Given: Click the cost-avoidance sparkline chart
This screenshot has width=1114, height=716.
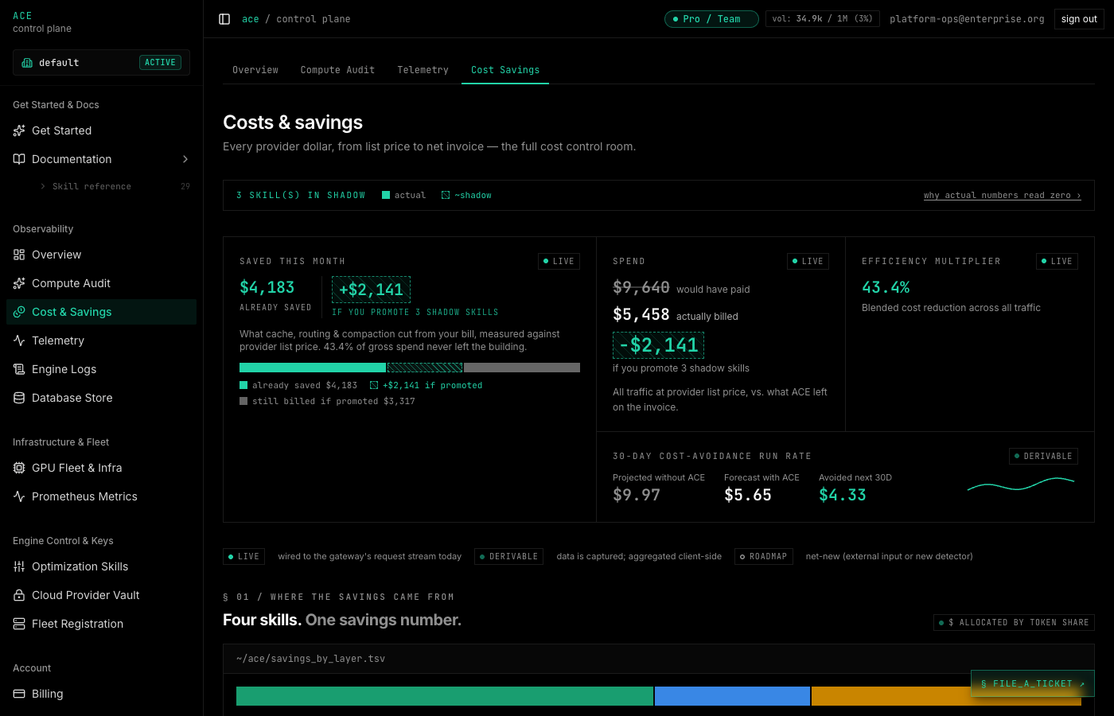Looking at the screenshot, I should 1021,484.
